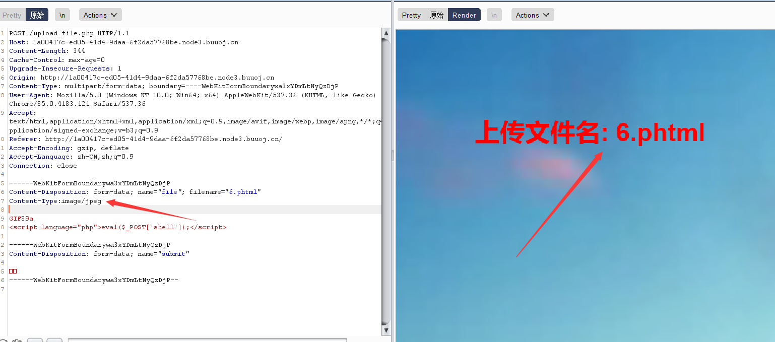Click the Host header line
The height and width of the screenshot is (342, 775).
click(123, 42)
